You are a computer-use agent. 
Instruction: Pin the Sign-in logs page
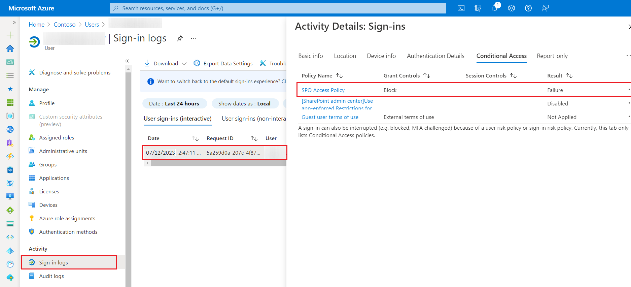pos(180,38)
